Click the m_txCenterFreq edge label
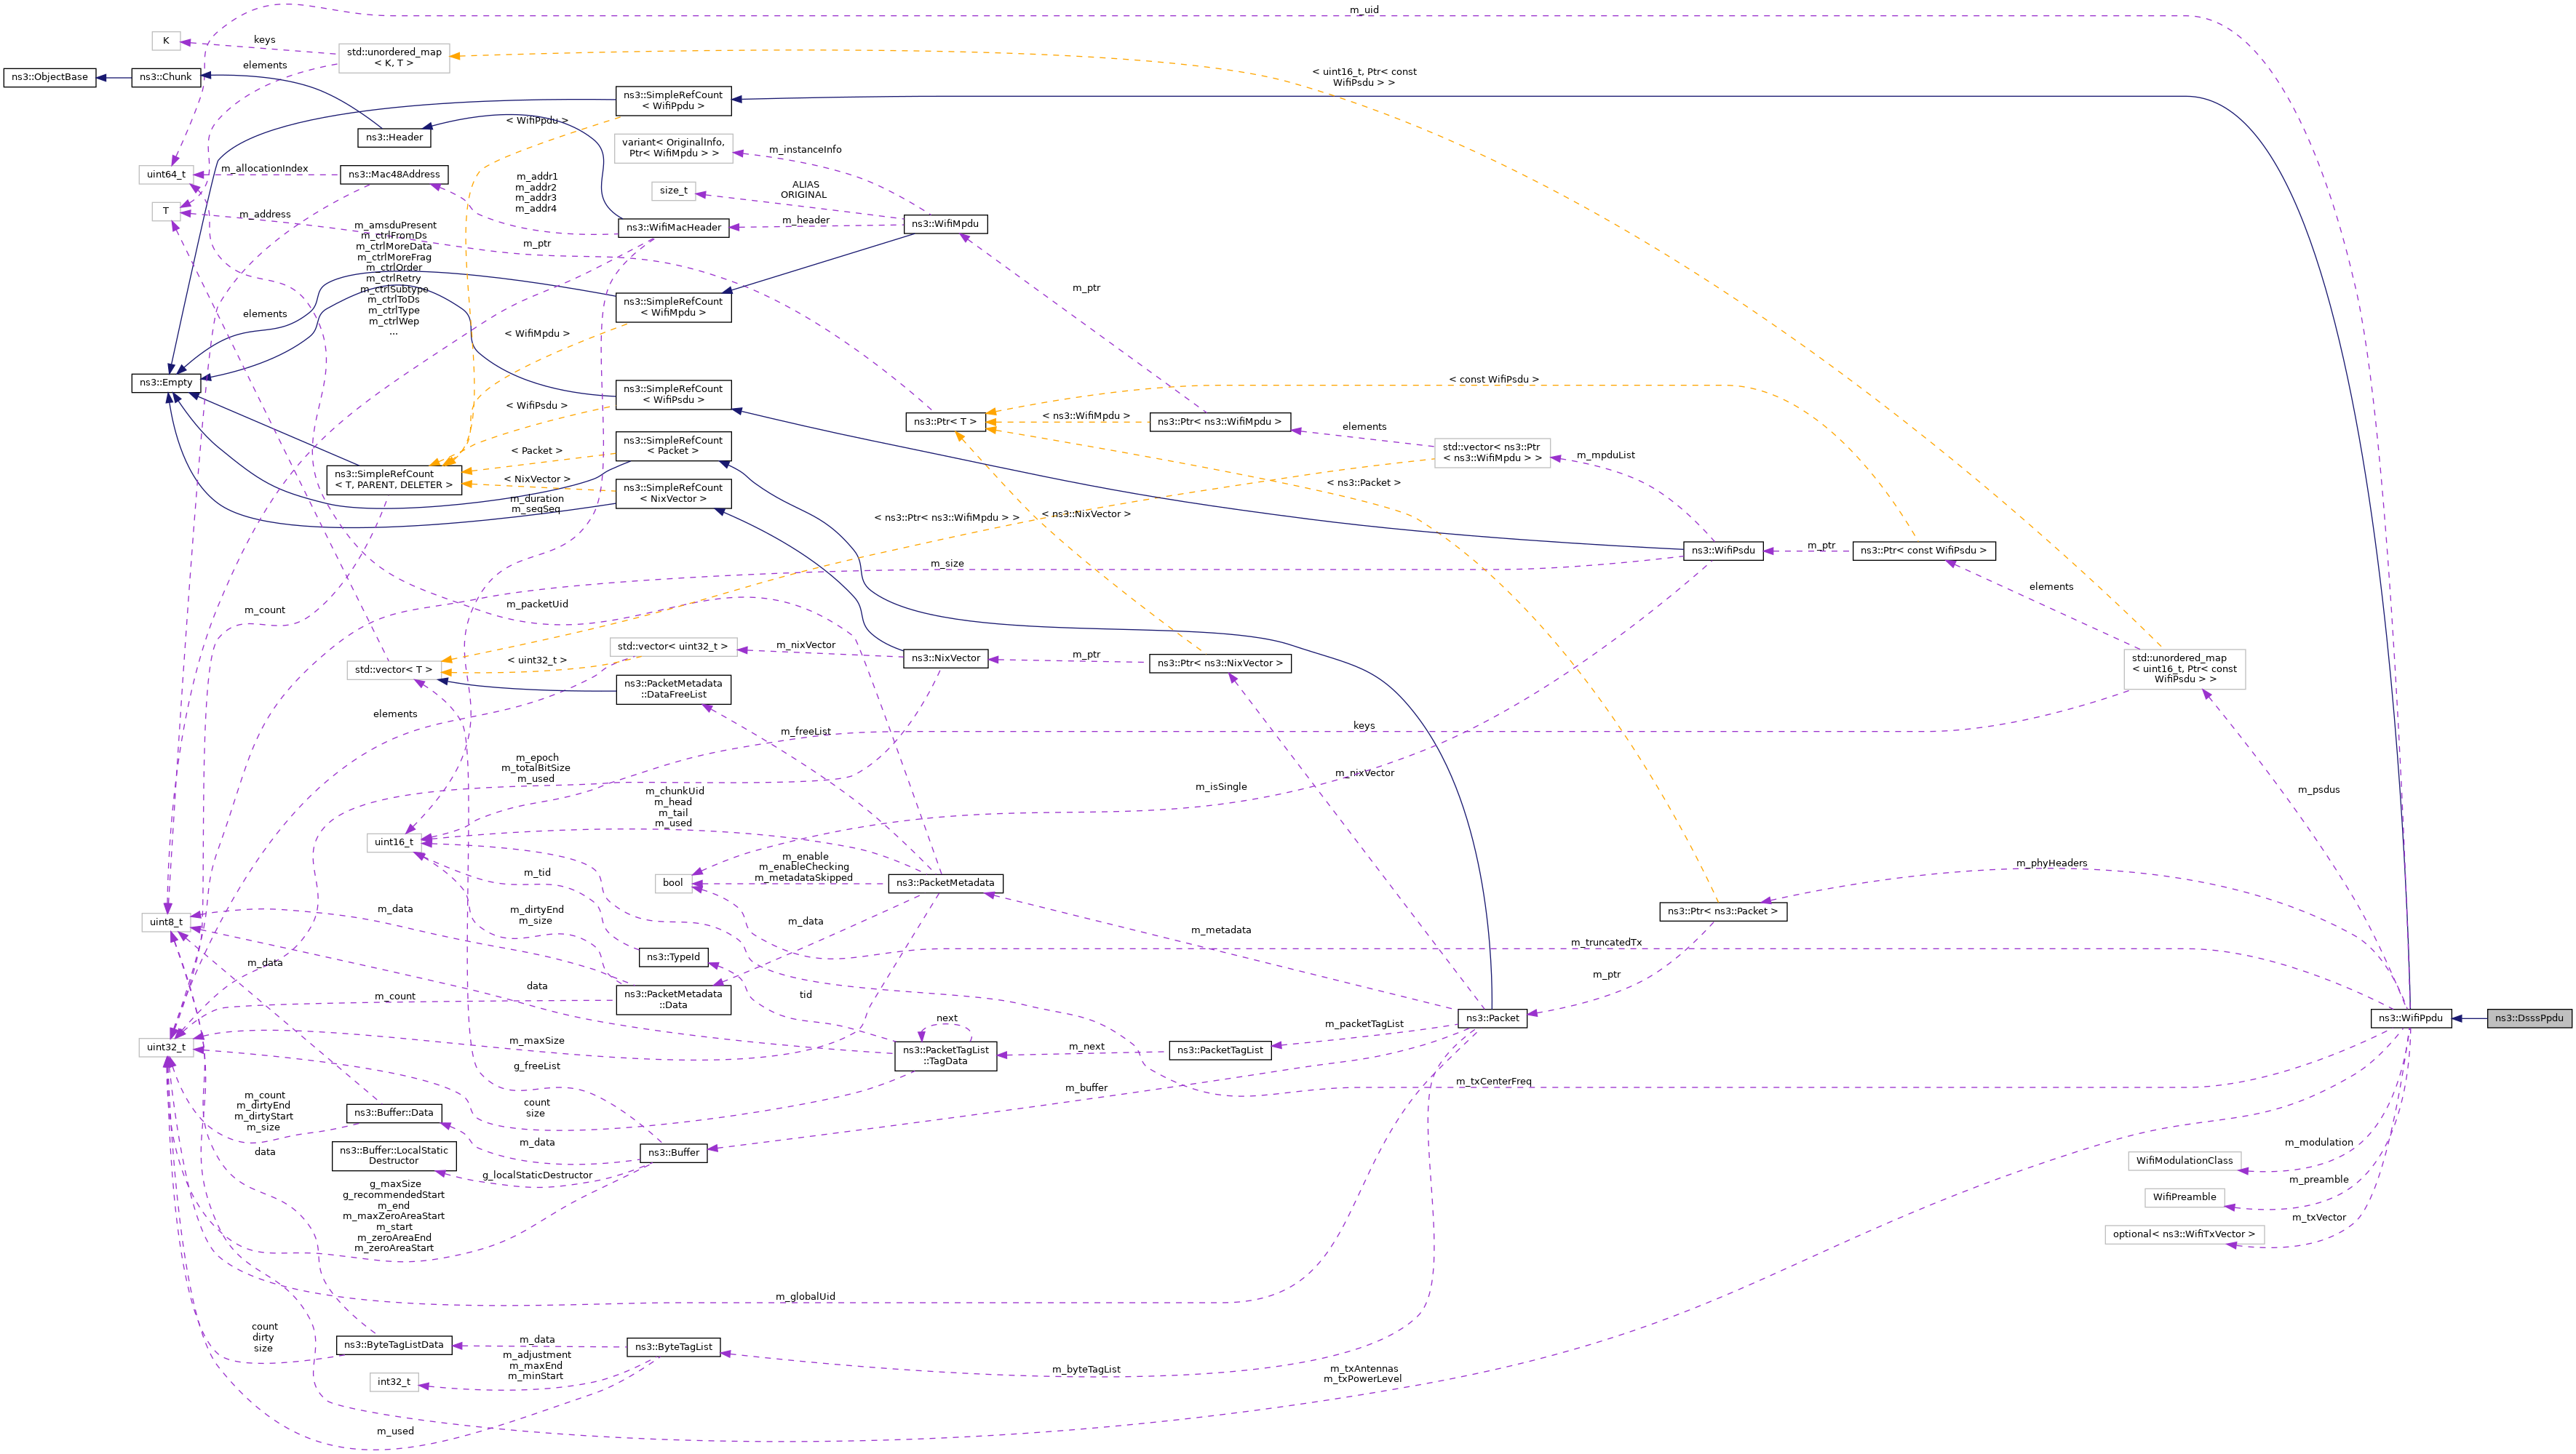 pyautogui.click(x=1494, y=1082)
